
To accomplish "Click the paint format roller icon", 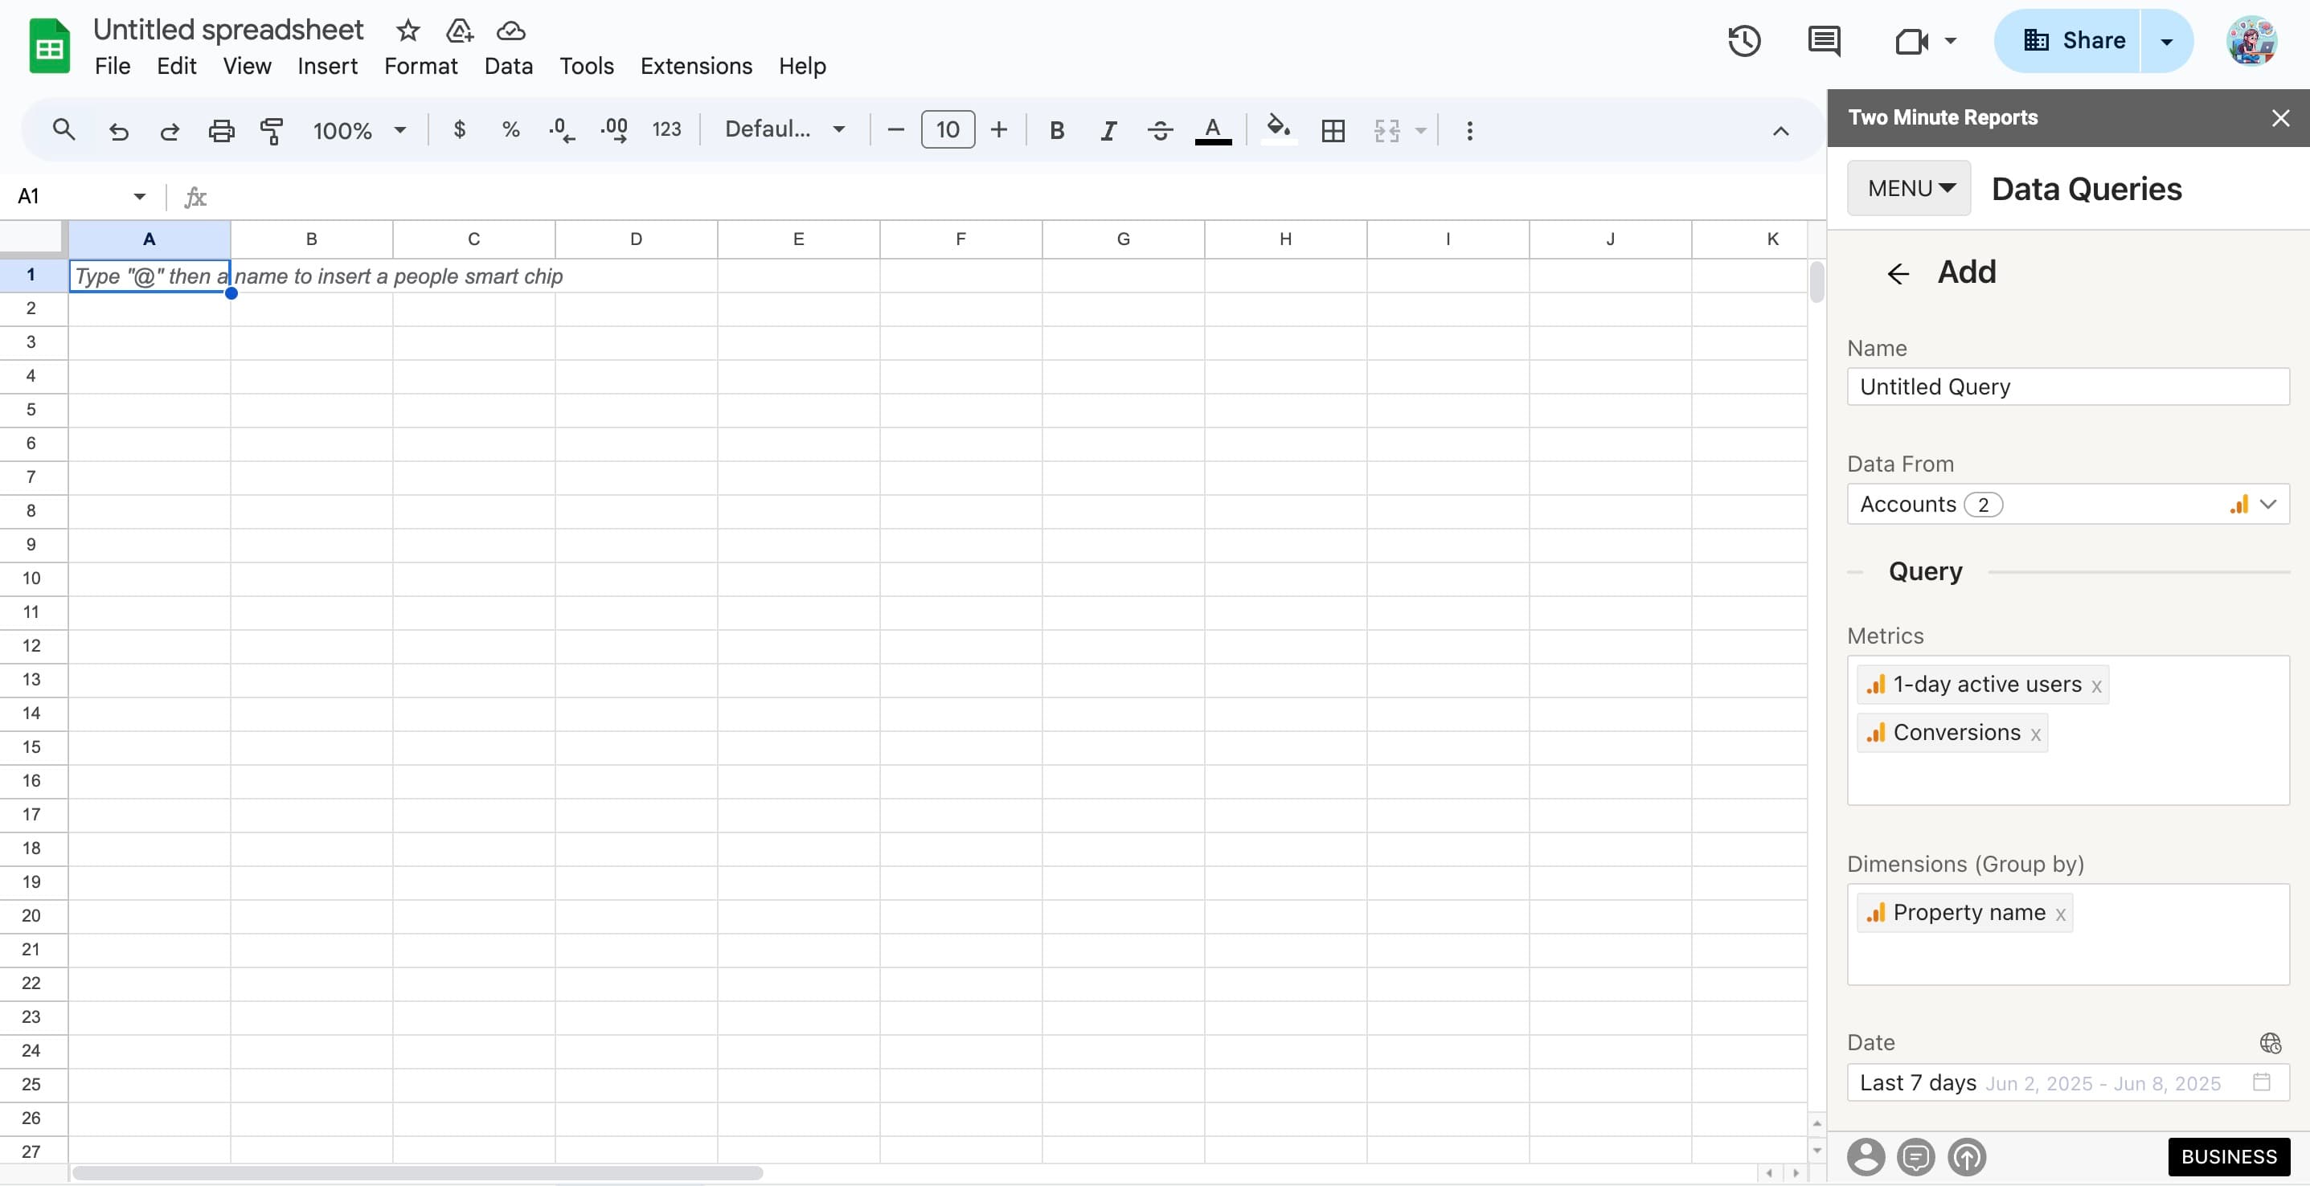I will click(272, 131).
